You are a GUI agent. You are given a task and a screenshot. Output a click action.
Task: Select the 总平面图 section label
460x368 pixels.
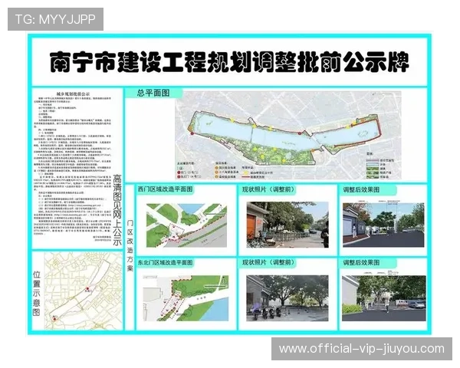(153, 94)
